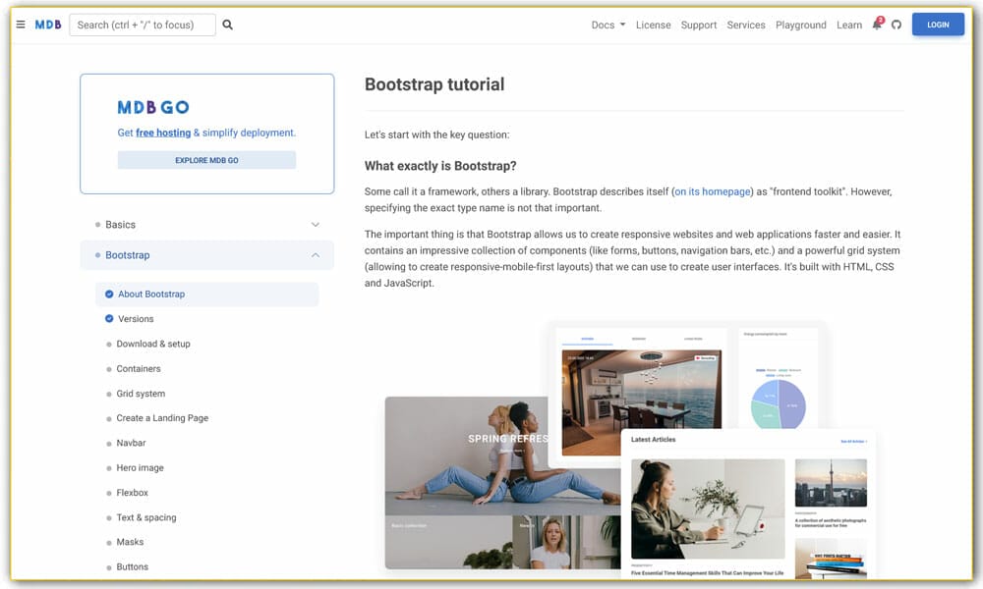Viewport: 983px width, 589px height.
Task: Click 'What exactly is Bootstrap?' heading
Action: (440, 166)
